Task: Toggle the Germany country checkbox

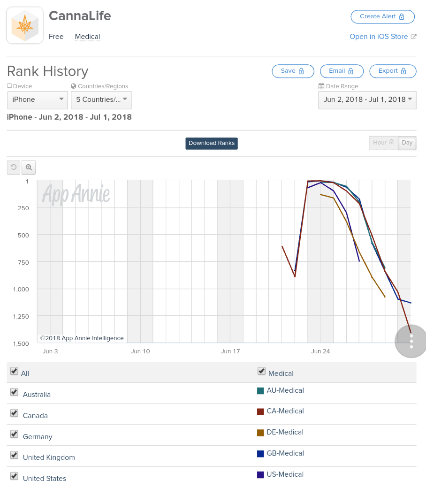Action: pyautogui.click(x=14, y=434)
